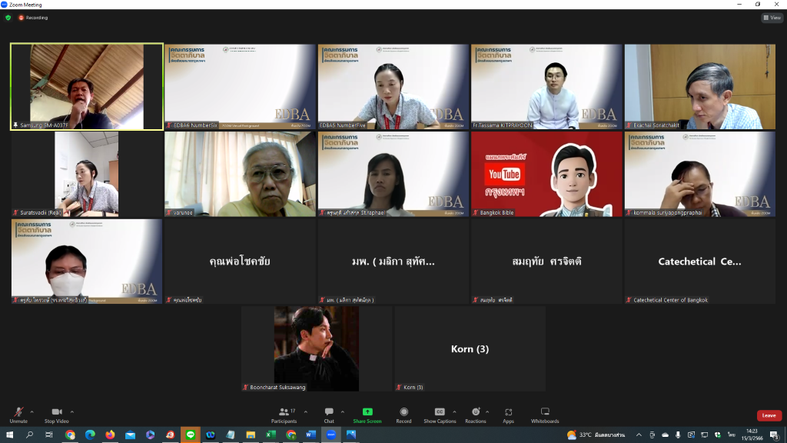The width and height of the screenshot is (787, 443).
Task: Open Whiteboards
Action: pyautogui.click(x=545, y=415)
